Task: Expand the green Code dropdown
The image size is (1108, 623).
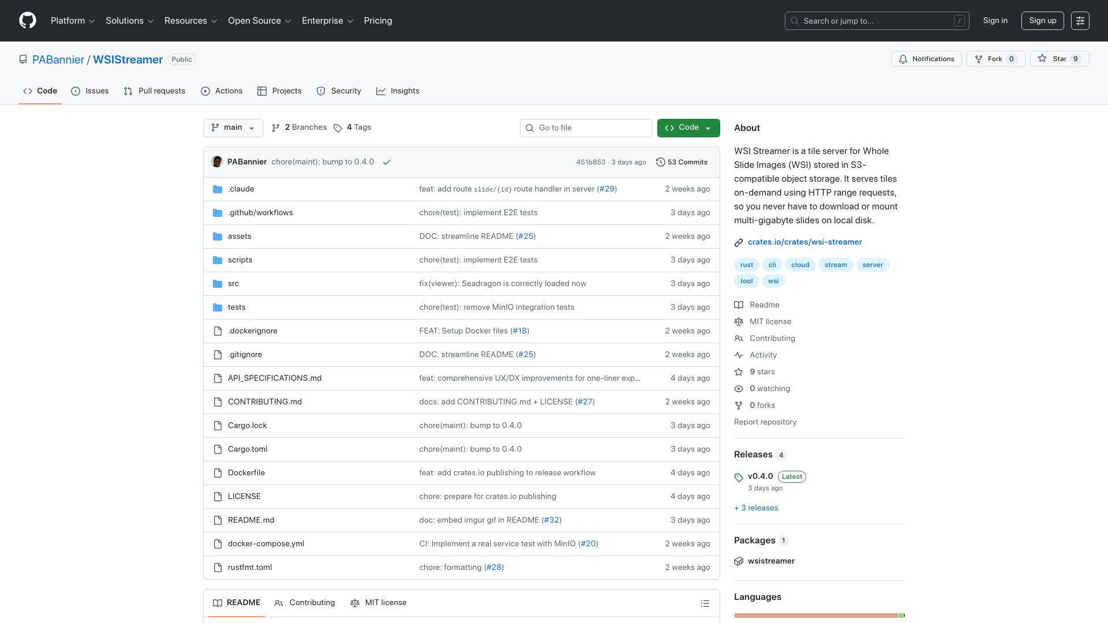Action: [x=688, y=127]
